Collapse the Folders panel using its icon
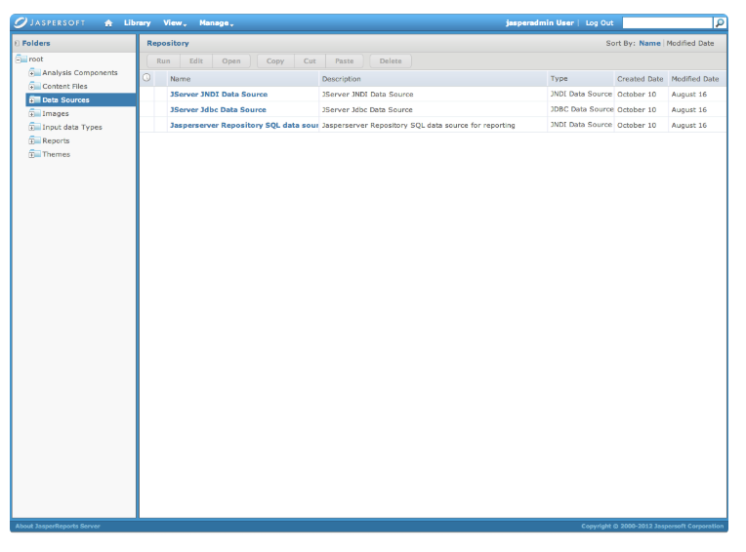This screenshot has height=552, width=746. click(17, 43)
